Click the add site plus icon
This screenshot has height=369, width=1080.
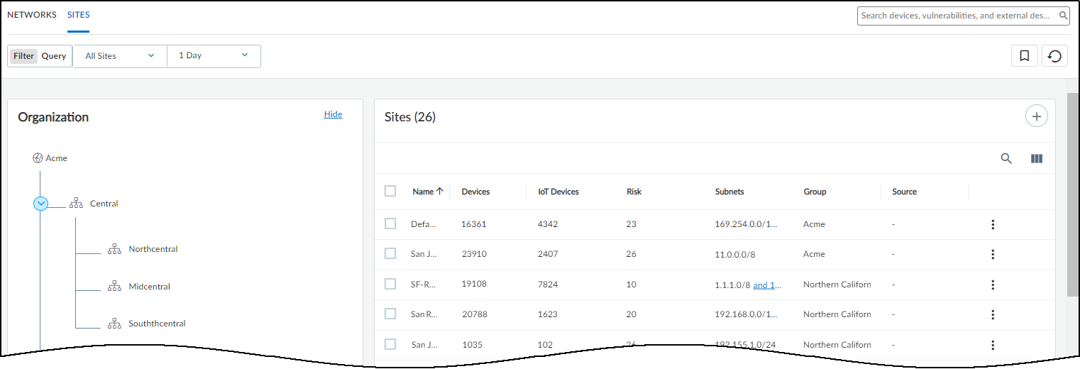(x=1036, y=116)
